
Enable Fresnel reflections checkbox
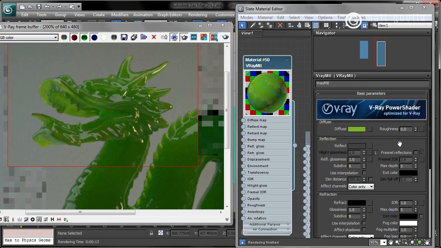(x=416, y=153)
